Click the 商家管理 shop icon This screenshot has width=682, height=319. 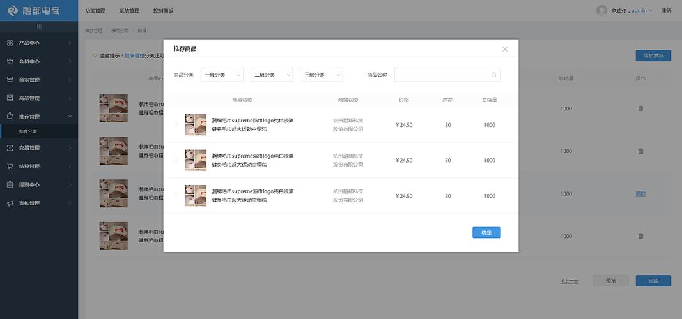pyautogui.click(x=10, y=79)
